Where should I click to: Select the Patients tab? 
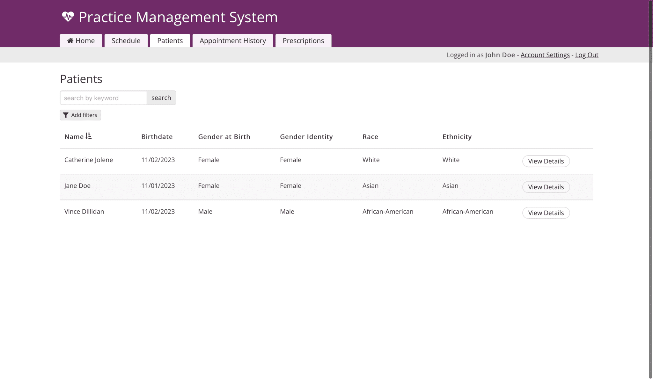click(x=170, y=40)
